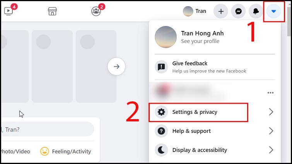Image resolution: width=292 pixels, height=164 pixels.
Task: Open the Notifications bell icon
Action: [256, 11]
